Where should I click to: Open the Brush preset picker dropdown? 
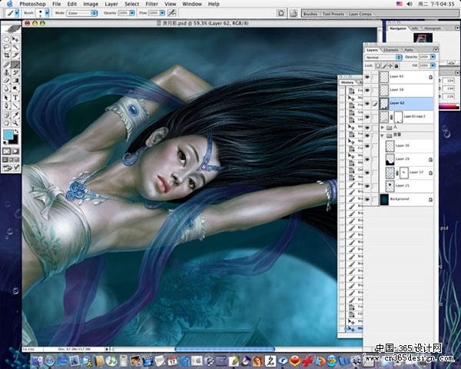click(47, 13)
